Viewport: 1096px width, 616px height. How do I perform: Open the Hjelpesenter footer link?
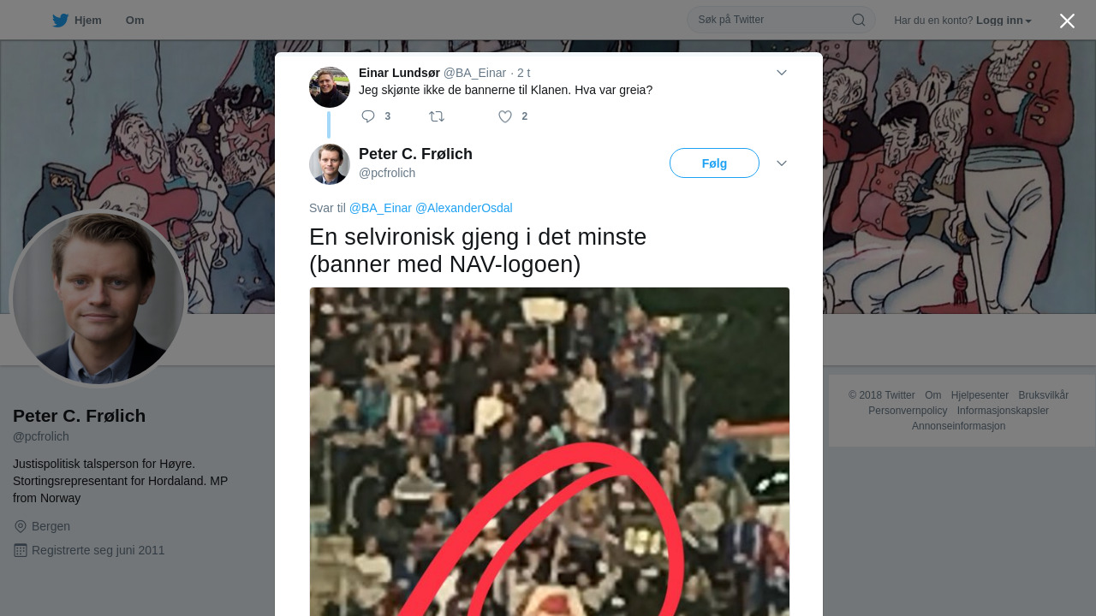(x=980, y=395)
